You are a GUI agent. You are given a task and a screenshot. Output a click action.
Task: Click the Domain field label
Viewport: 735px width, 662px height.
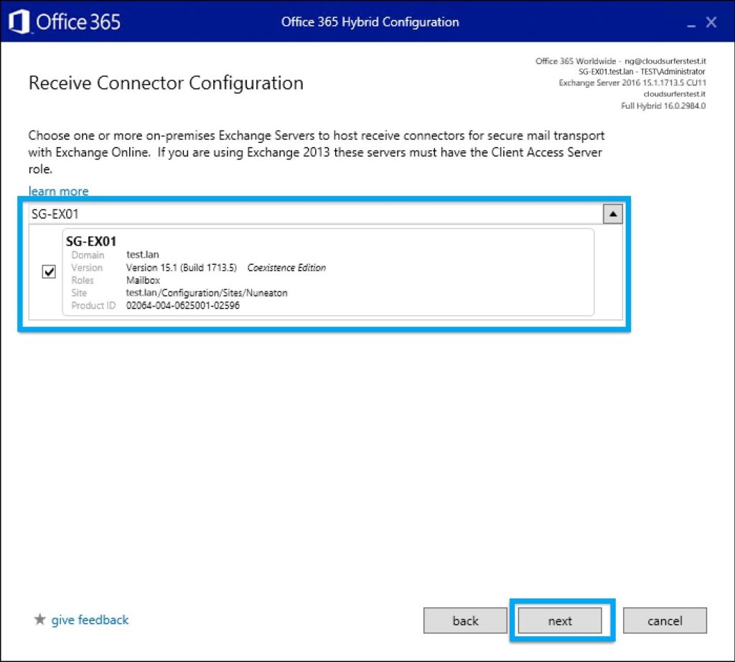coord(88,255)
